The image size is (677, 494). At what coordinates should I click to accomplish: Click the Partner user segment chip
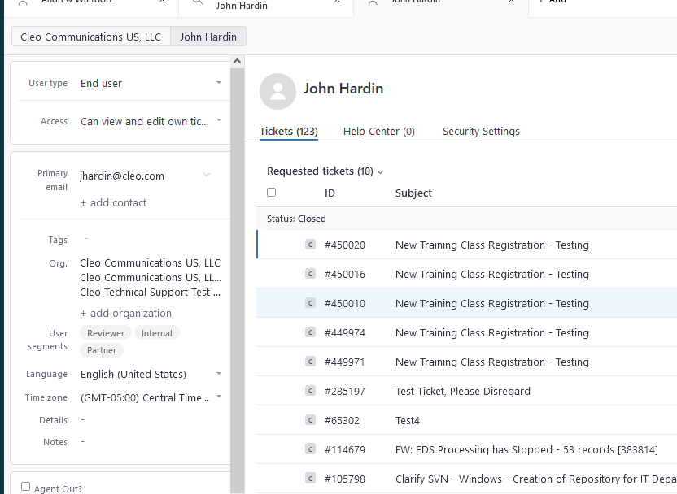pos(102,350)
